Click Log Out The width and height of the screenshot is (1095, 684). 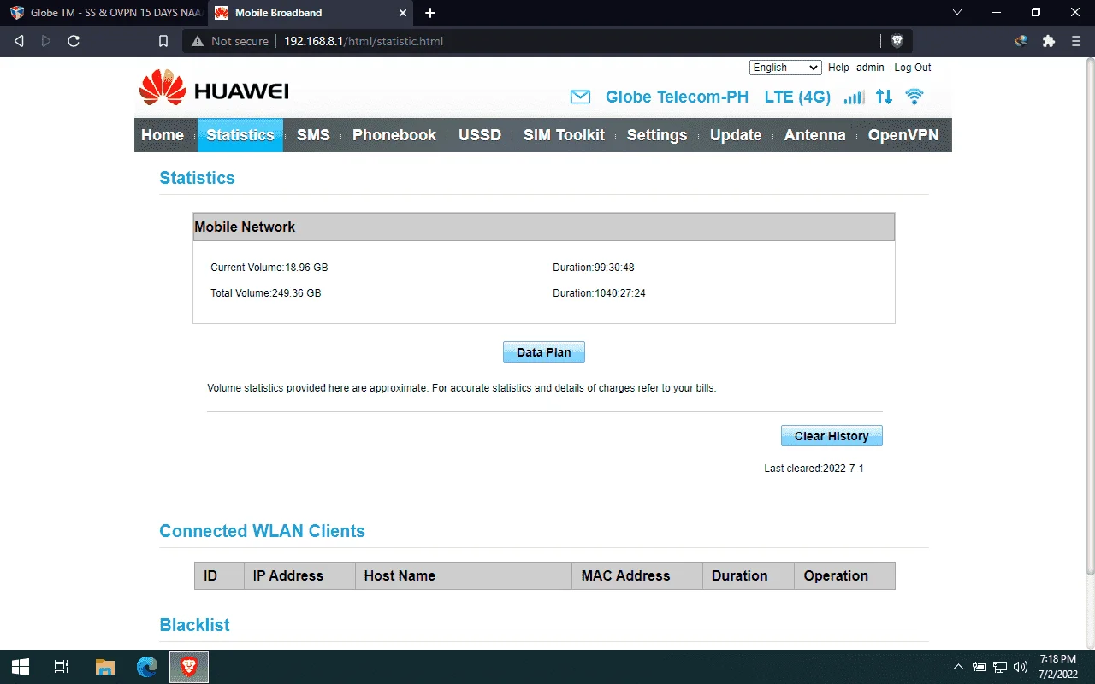[x=913, y=68]
